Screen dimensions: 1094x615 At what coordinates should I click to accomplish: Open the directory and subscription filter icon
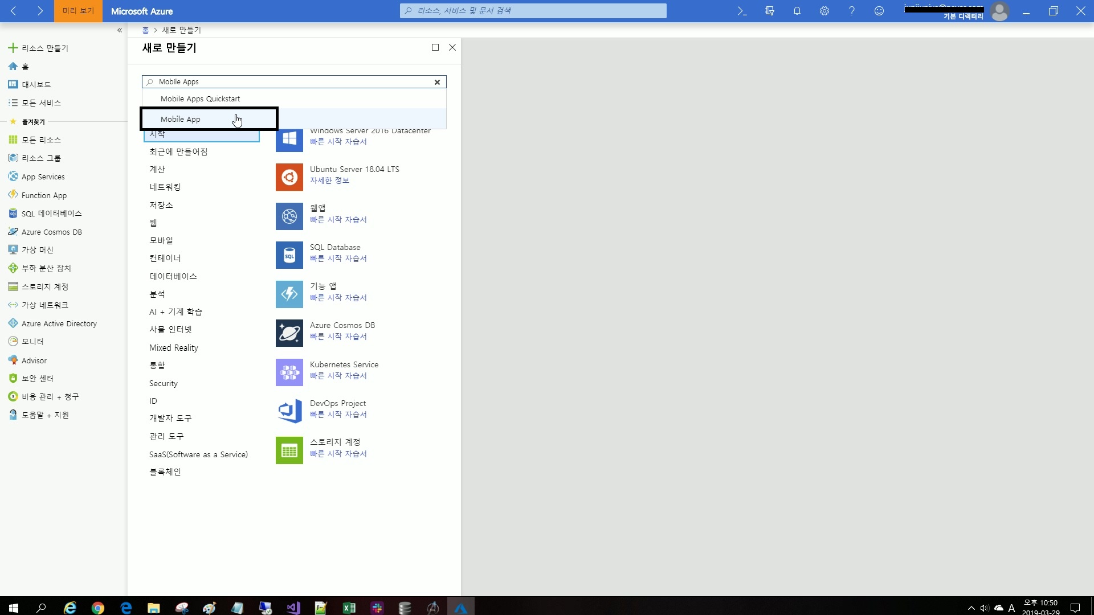coord(770,11)
